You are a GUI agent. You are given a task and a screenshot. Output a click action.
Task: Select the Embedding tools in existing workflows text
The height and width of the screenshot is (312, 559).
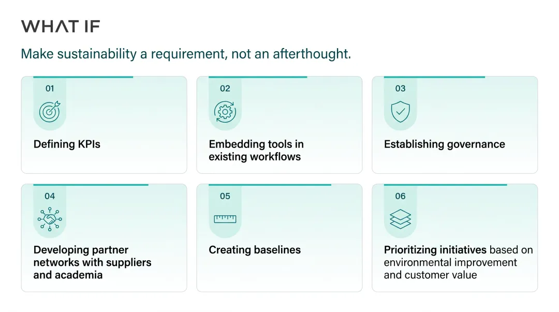tap(256, 150)
